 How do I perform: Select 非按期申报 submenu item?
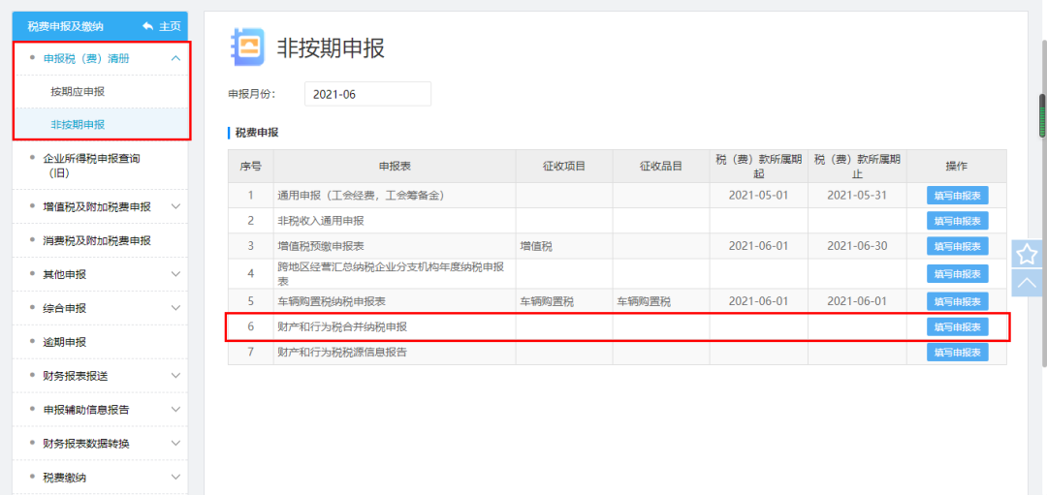78,124
